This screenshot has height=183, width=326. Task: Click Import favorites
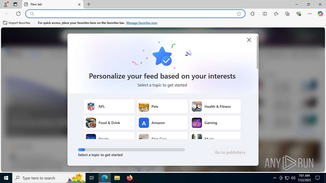pos(17,23)
